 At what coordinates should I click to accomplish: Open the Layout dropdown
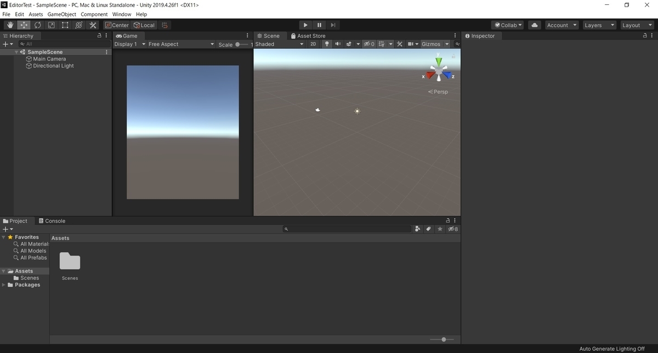[x=637, y=25]
